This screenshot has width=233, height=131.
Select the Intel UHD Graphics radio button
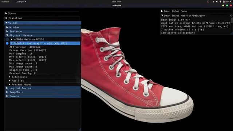click(x=7, y=43)
